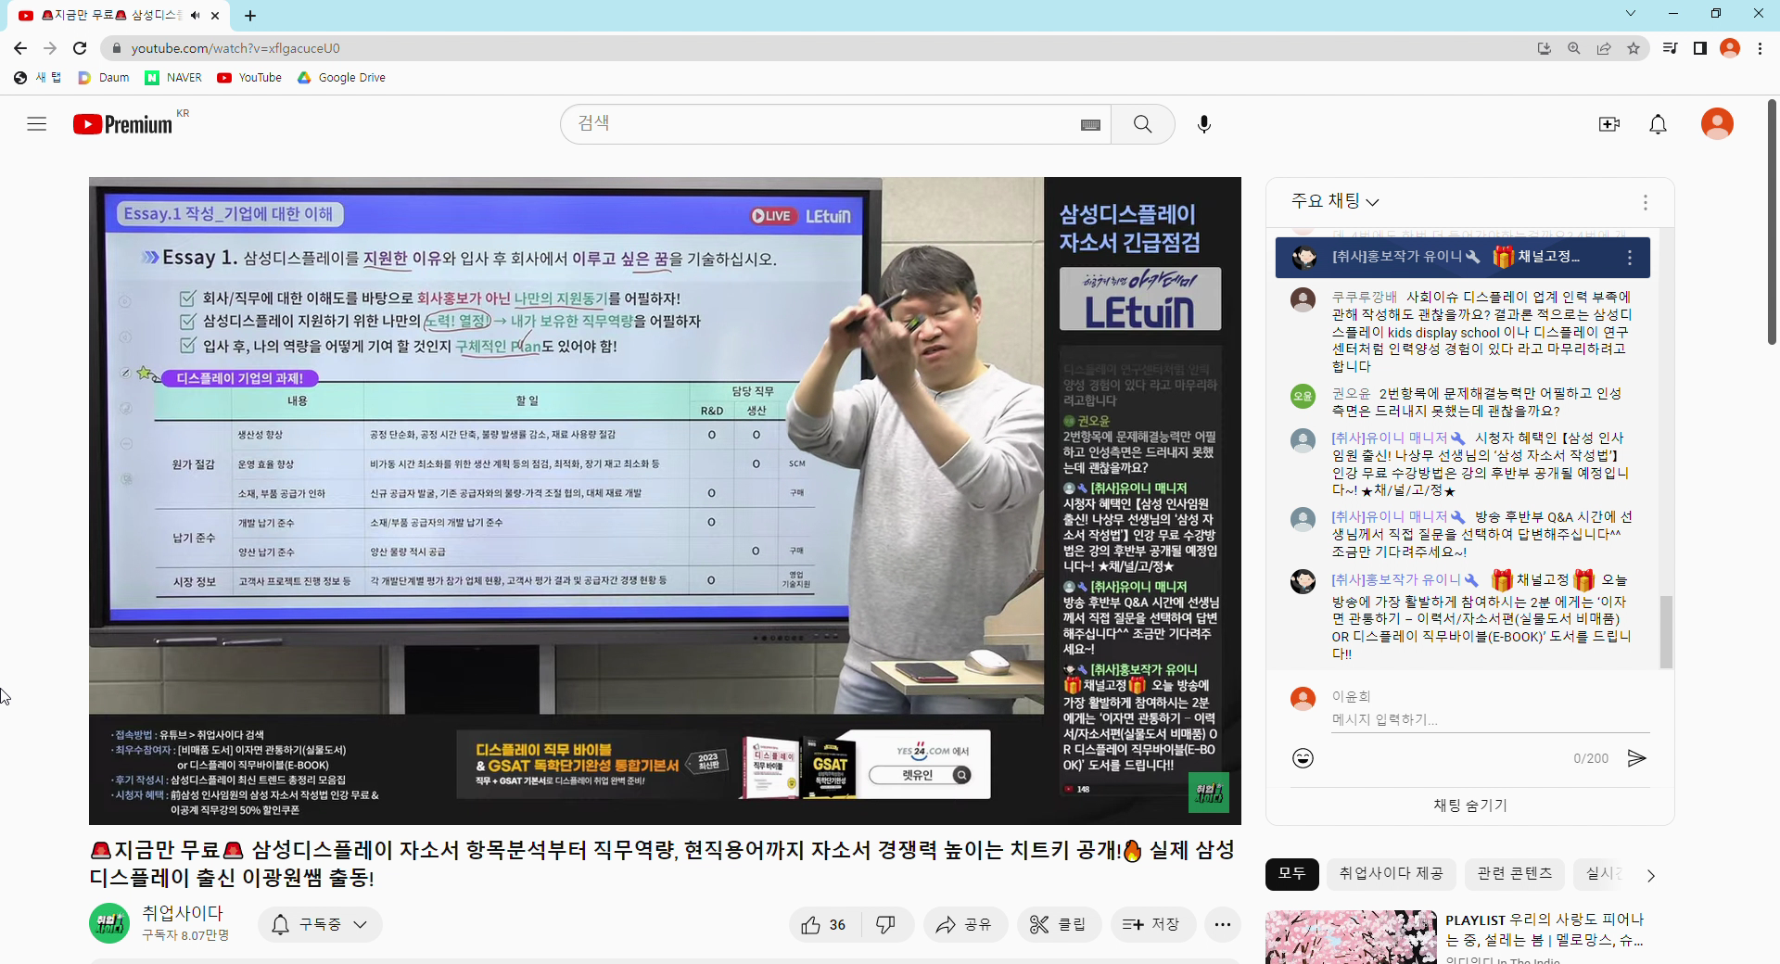Focus the chat message input field
This screenshot has height=964, width=1780.
pos(1490,720)
